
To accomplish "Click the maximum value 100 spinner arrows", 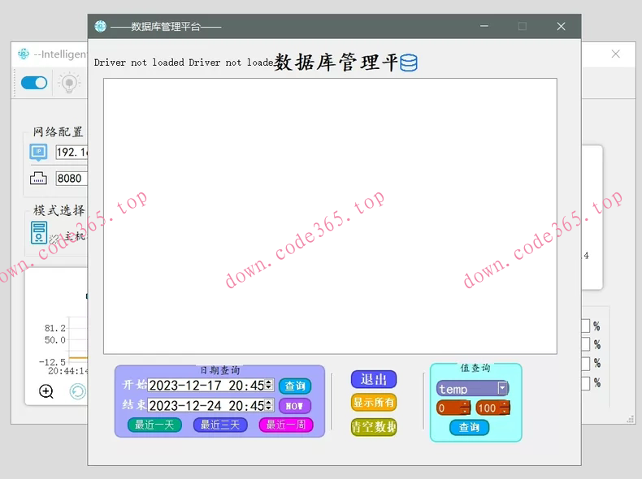I will (505, 408).
